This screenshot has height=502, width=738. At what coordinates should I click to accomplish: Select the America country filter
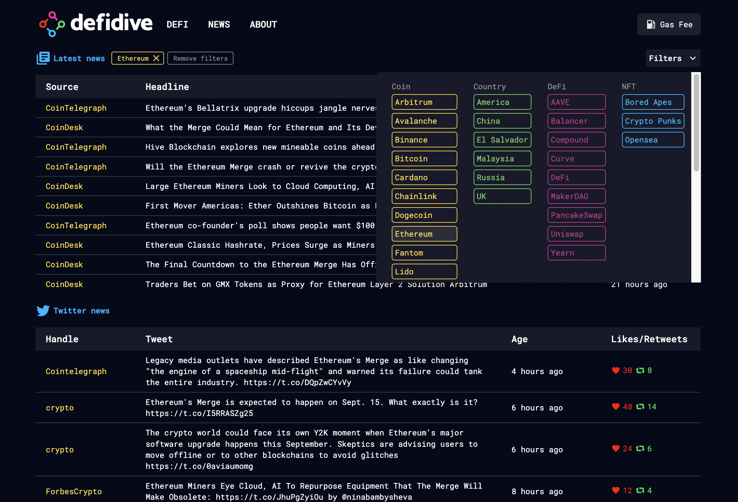pyautogui.click(x=502, y=102)
